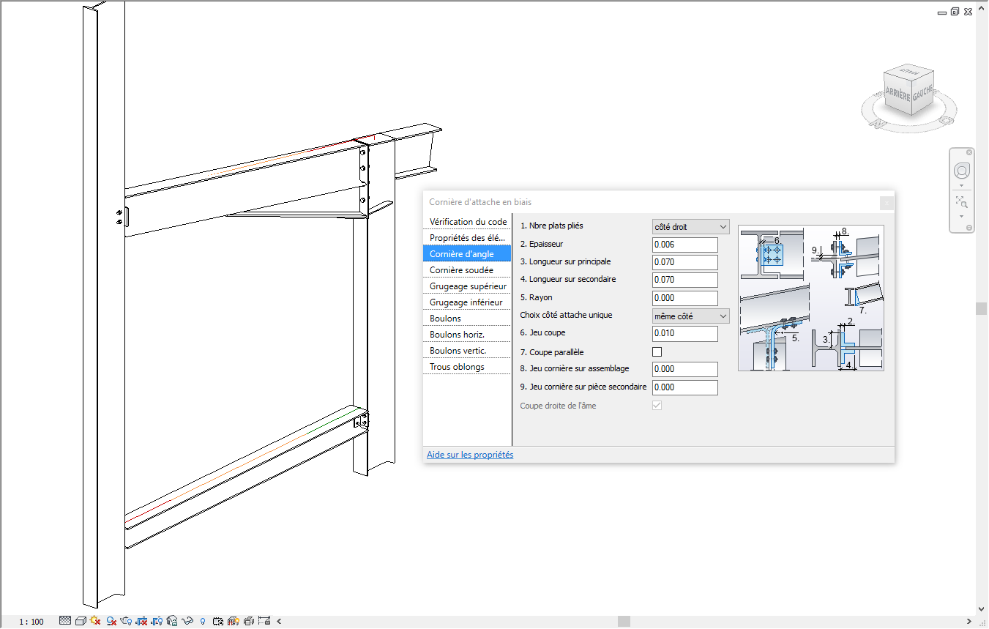Switch to Grugeage supérieur tab
This screenshot has width=989, height=629.
466,286
